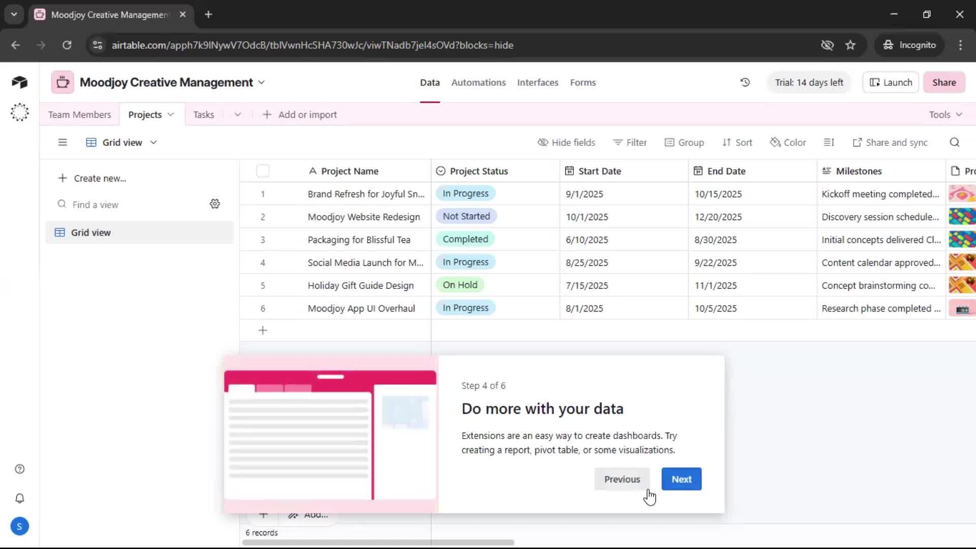Click the Launch button
The width and height of the screenshot is (976, 549).
[891, 82]
